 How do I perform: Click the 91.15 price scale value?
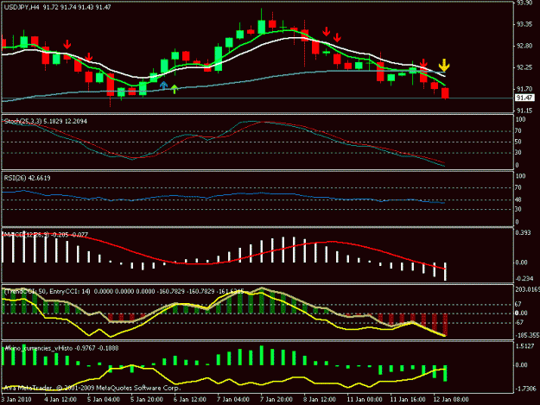click(524, 111)
